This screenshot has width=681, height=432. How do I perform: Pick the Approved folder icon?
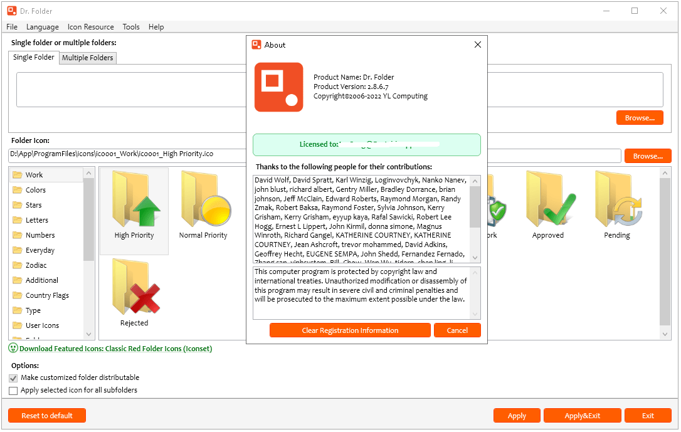(x=549, y=206)
